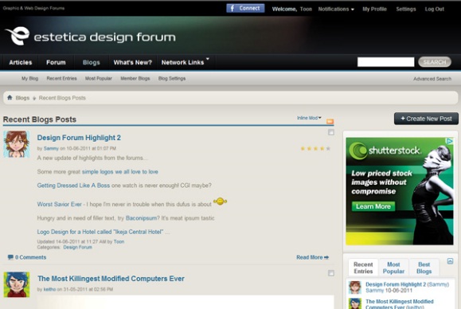
Task: Open the Notifications dropdown
Action: [336, 9]
